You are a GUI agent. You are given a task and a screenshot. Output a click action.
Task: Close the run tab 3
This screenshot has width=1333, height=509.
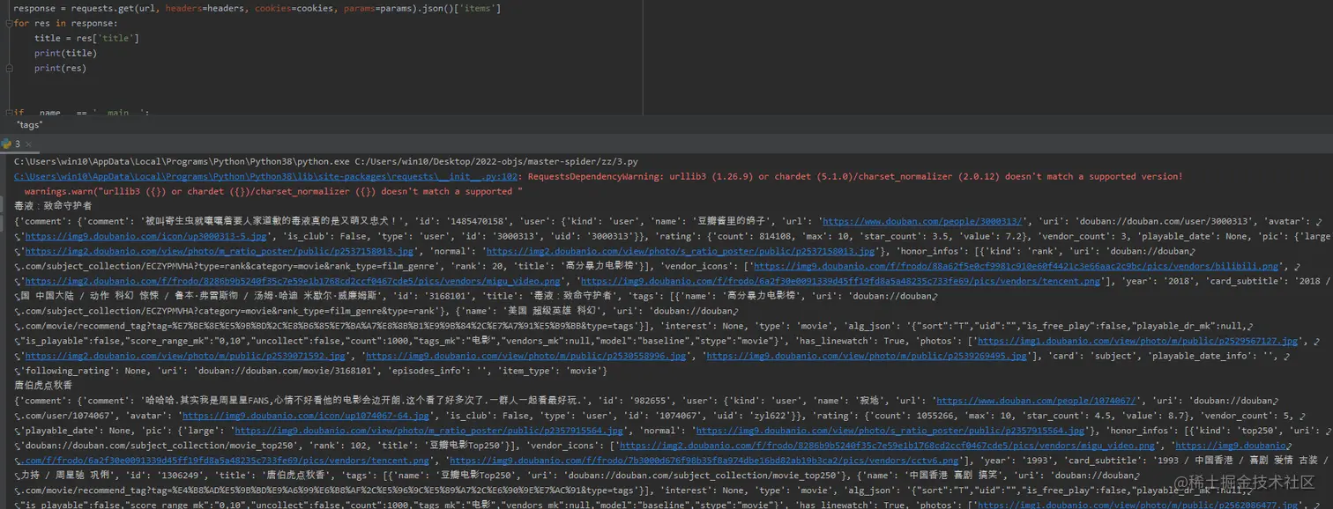pos(29,144)
